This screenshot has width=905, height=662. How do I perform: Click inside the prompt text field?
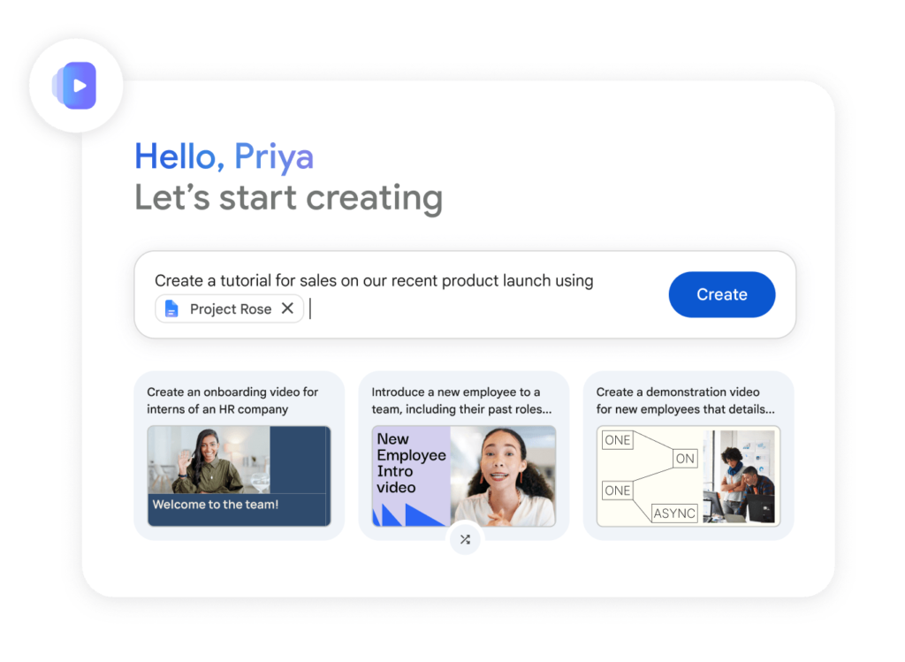(x=465, y=294)
